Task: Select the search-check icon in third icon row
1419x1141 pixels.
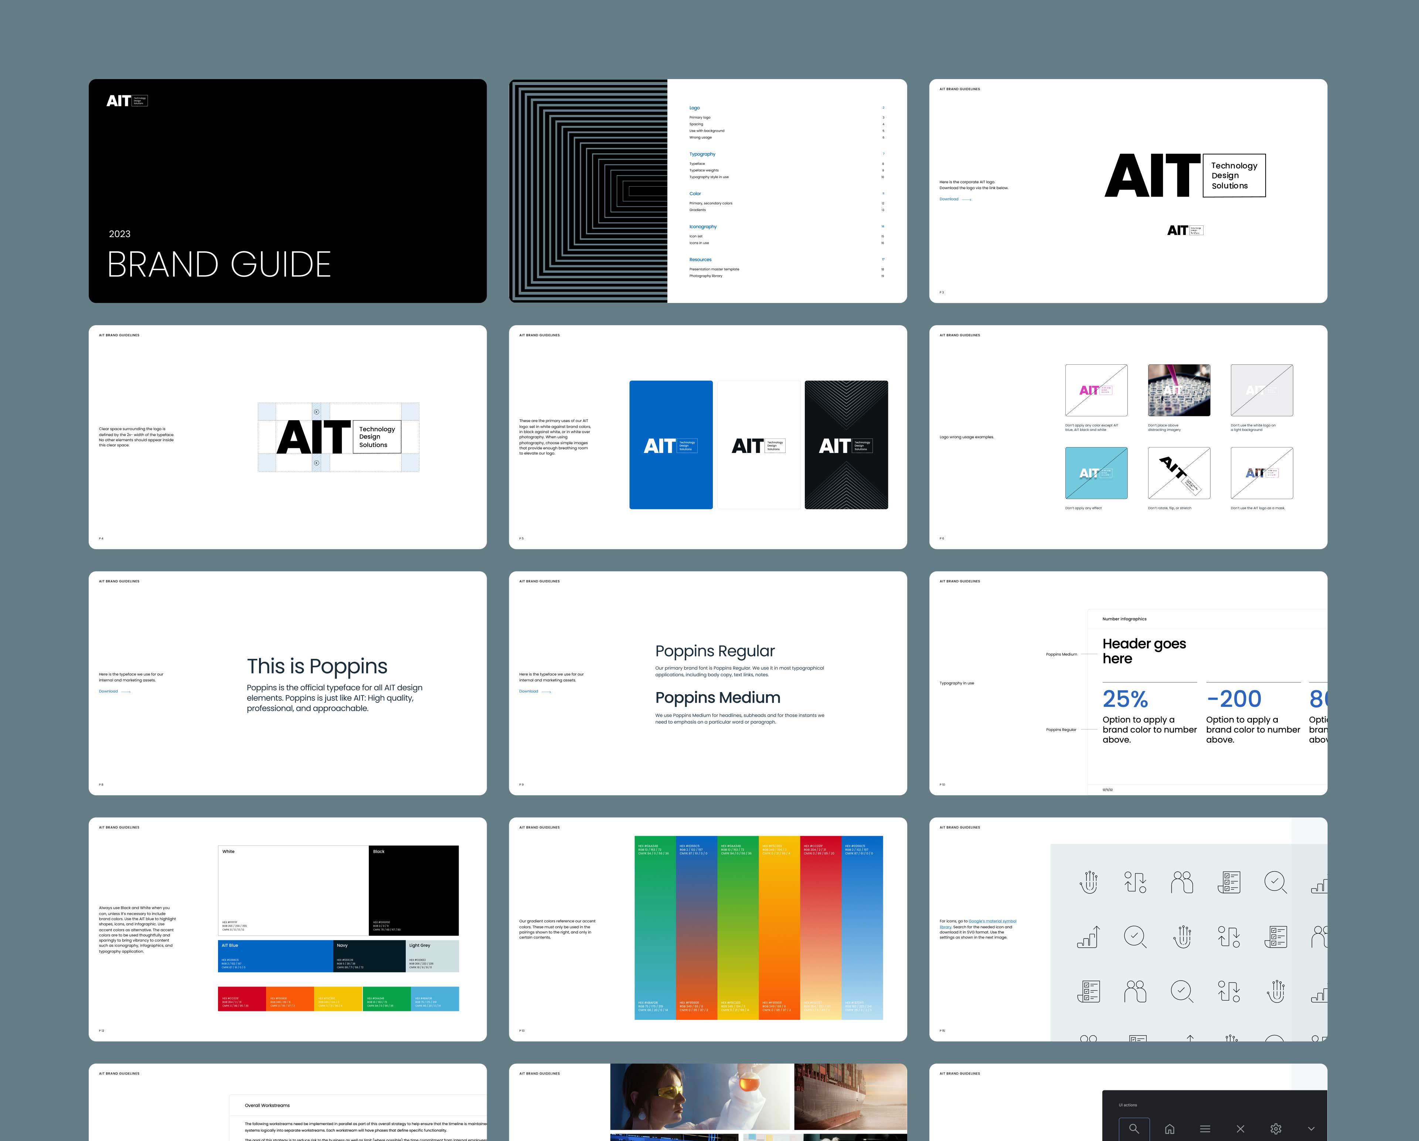Action: coord(1182,991)
